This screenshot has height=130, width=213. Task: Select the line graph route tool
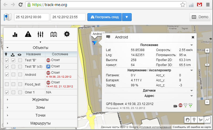pos(207,120)
